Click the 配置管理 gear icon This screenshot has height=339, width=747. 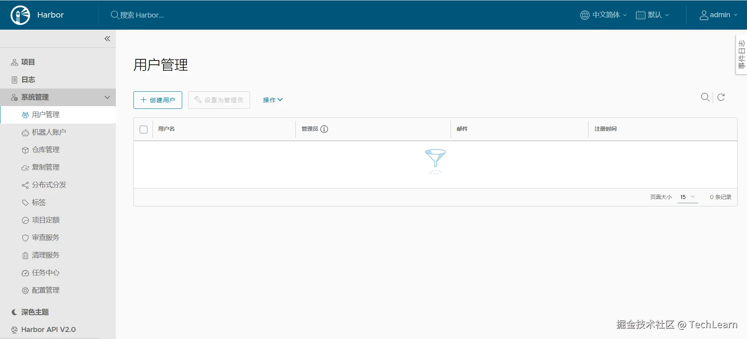point(25,291)
